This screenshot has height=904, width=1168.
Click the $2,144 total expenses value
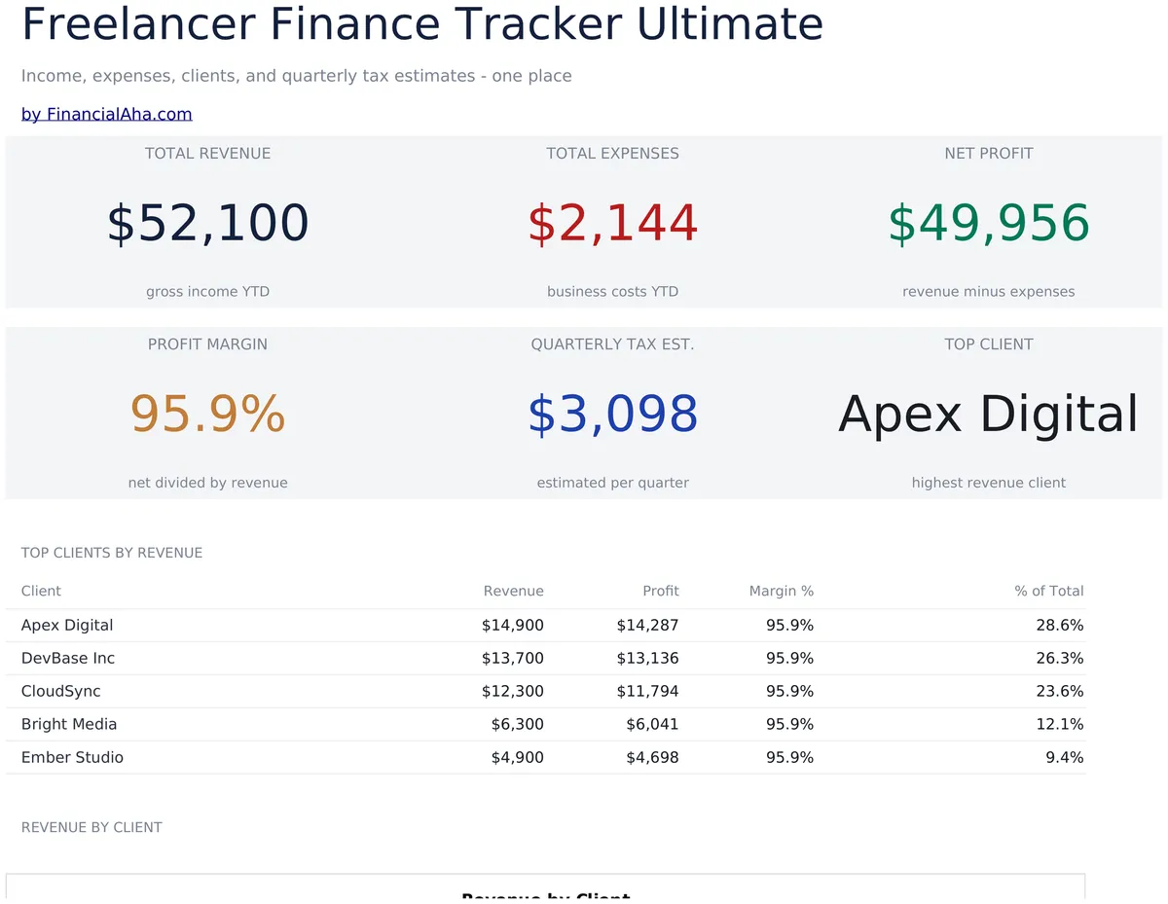(x=613, y=223)
